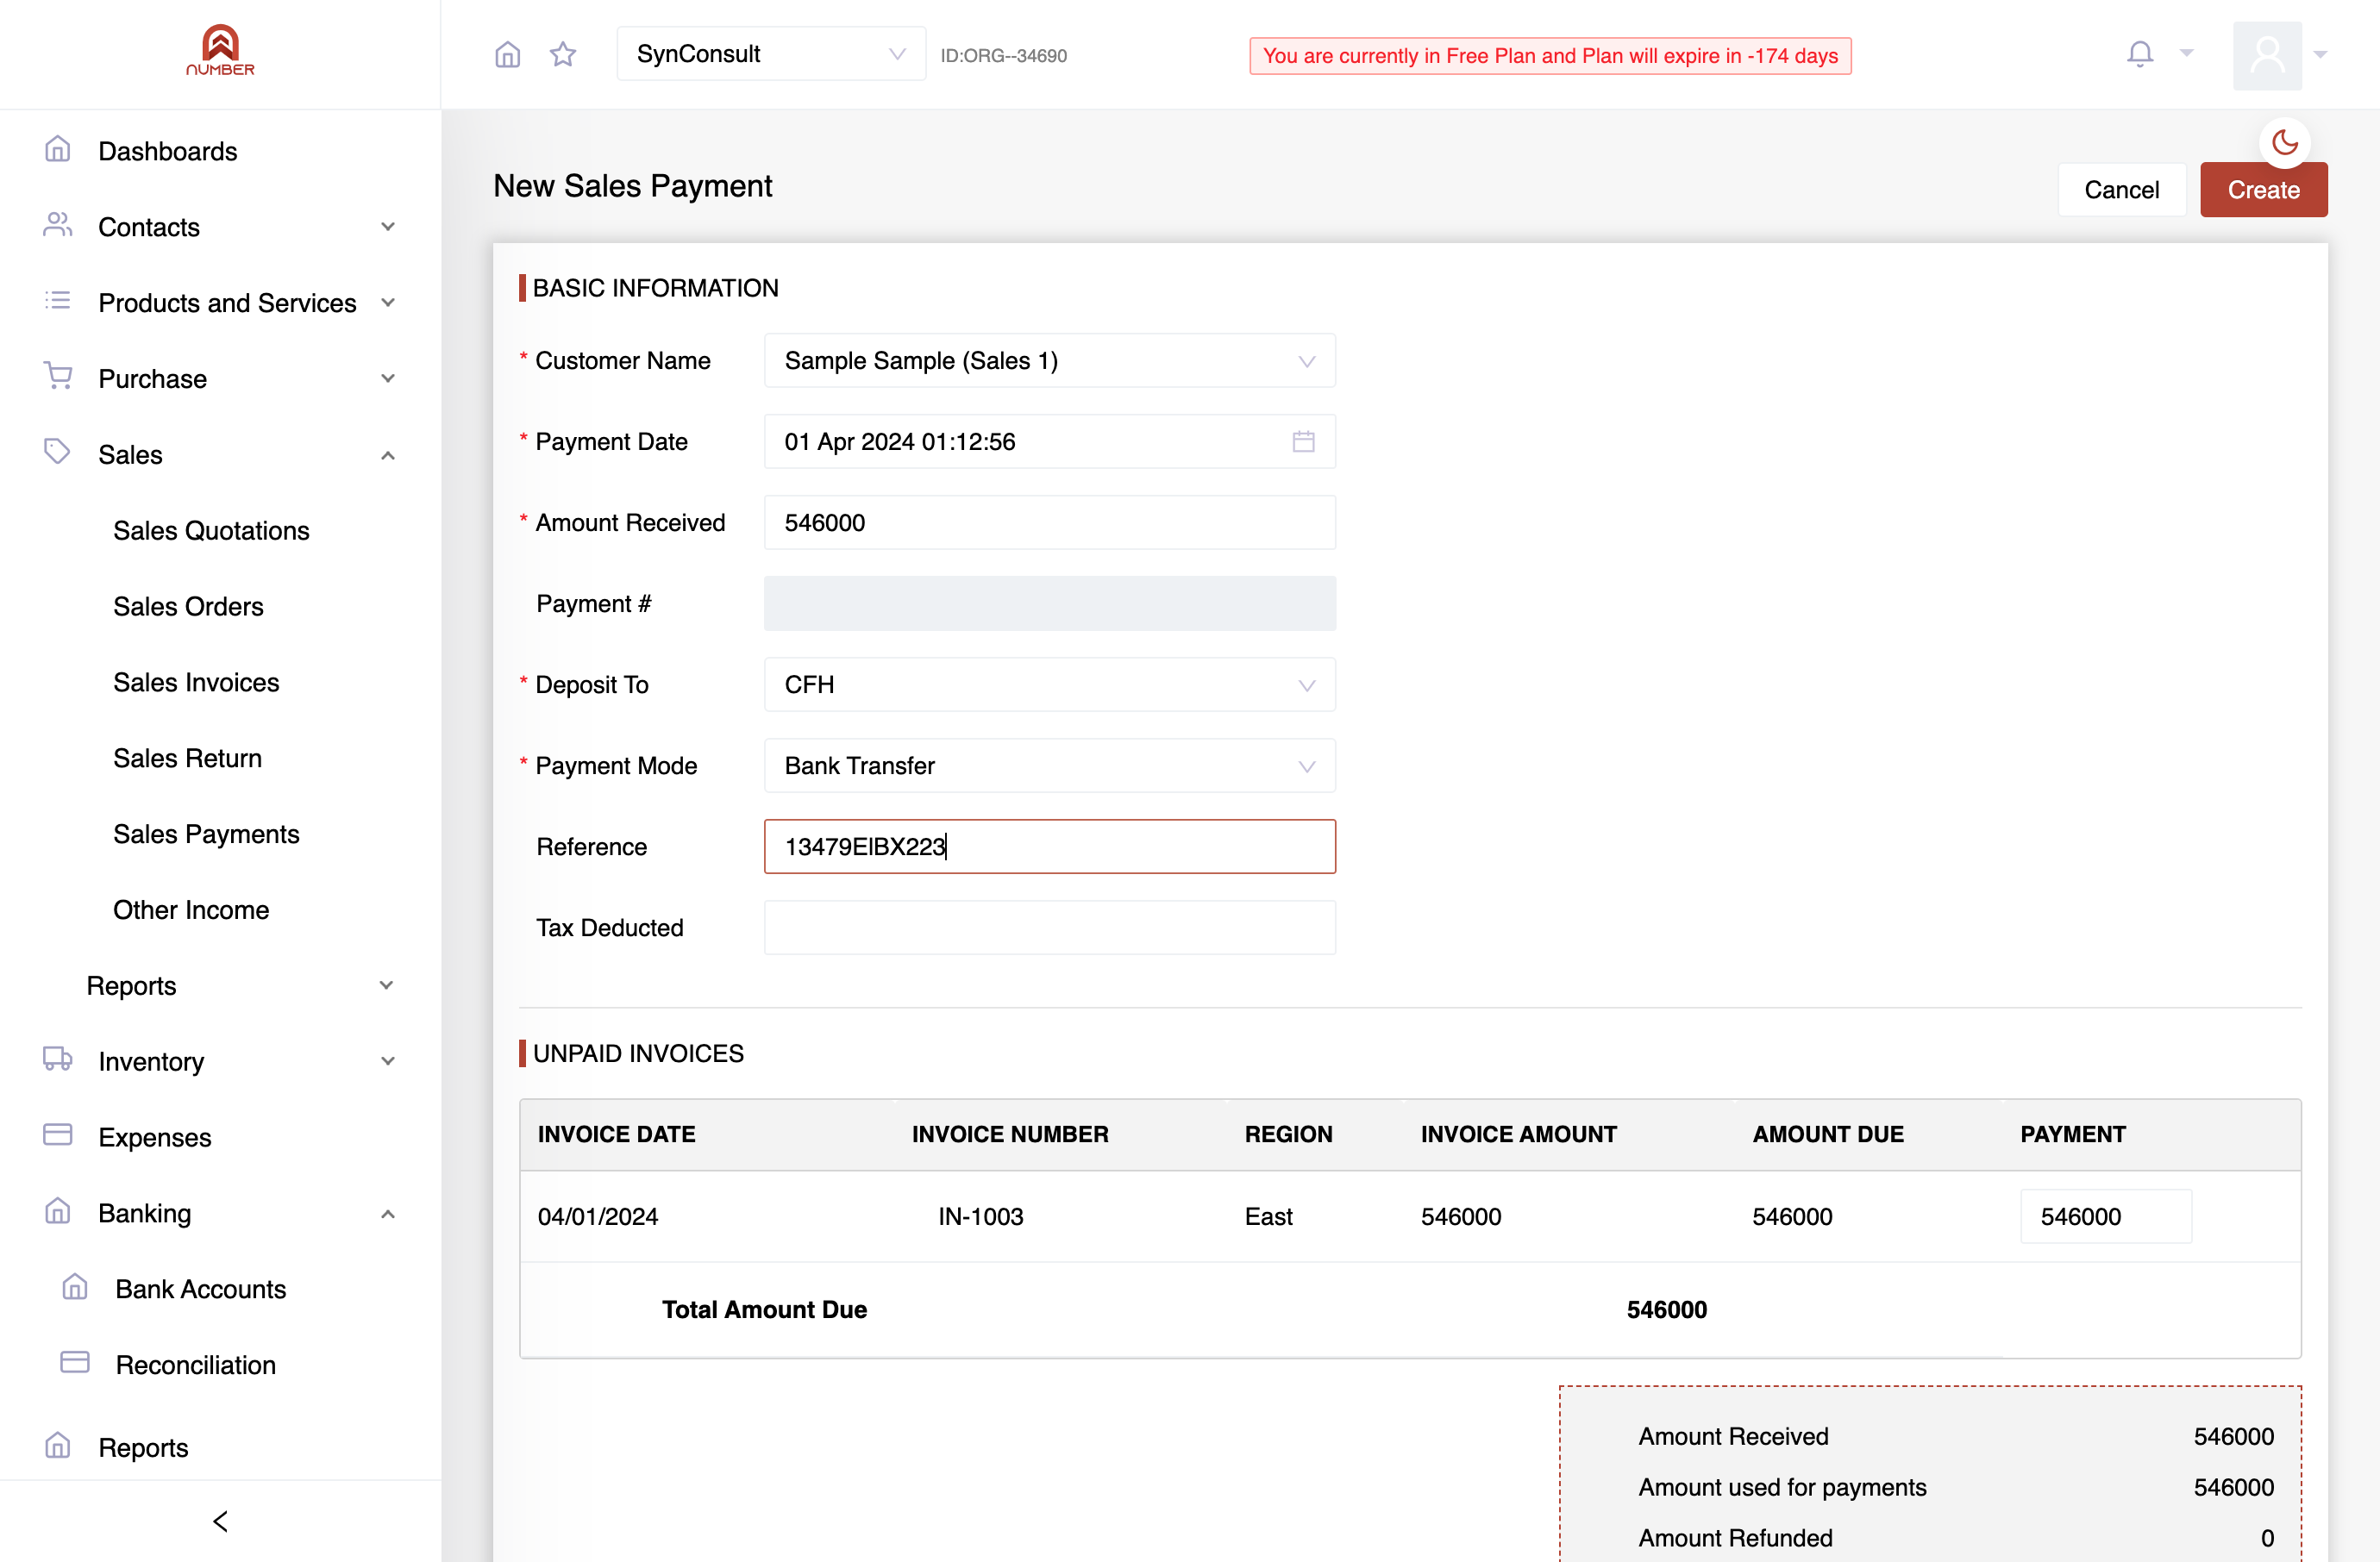Click the Reference input field
The height and width of the screenshot is (1562, 2380).
pos(1049,847)
